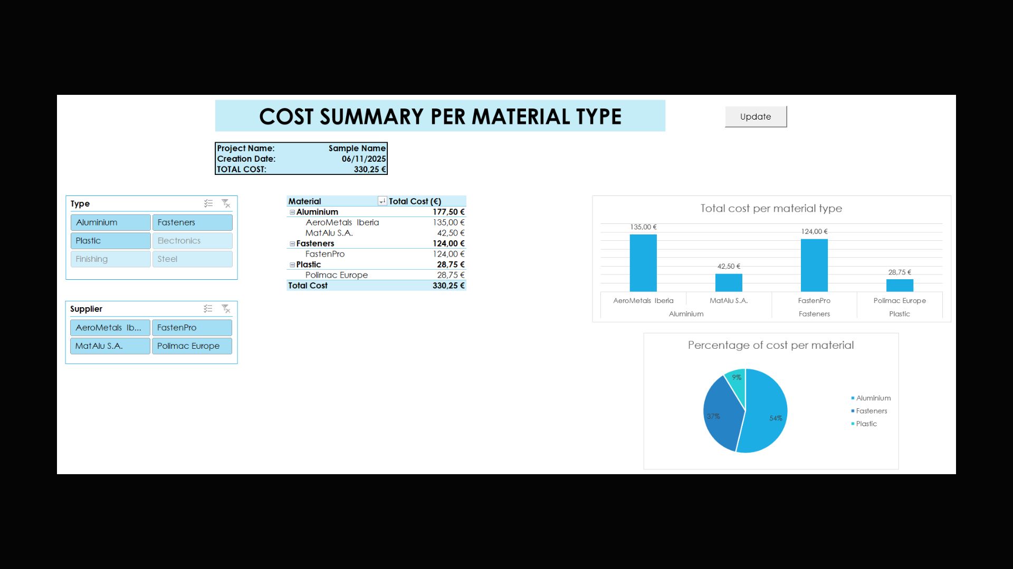The image size is (1013, 569).
Task: Toggle the Aluminium type slicer item
Action: click(110, 222)
